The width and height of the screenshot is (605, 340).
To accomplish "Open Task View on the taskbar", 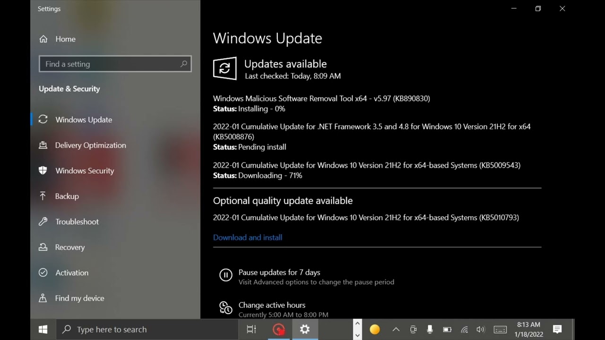I will [x=251, y=329].
